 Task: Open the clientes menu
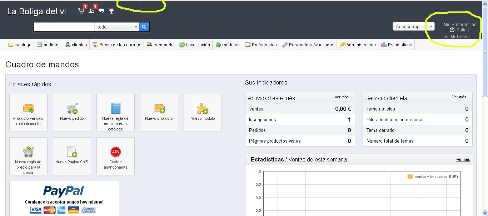click(x=76, y=45)
